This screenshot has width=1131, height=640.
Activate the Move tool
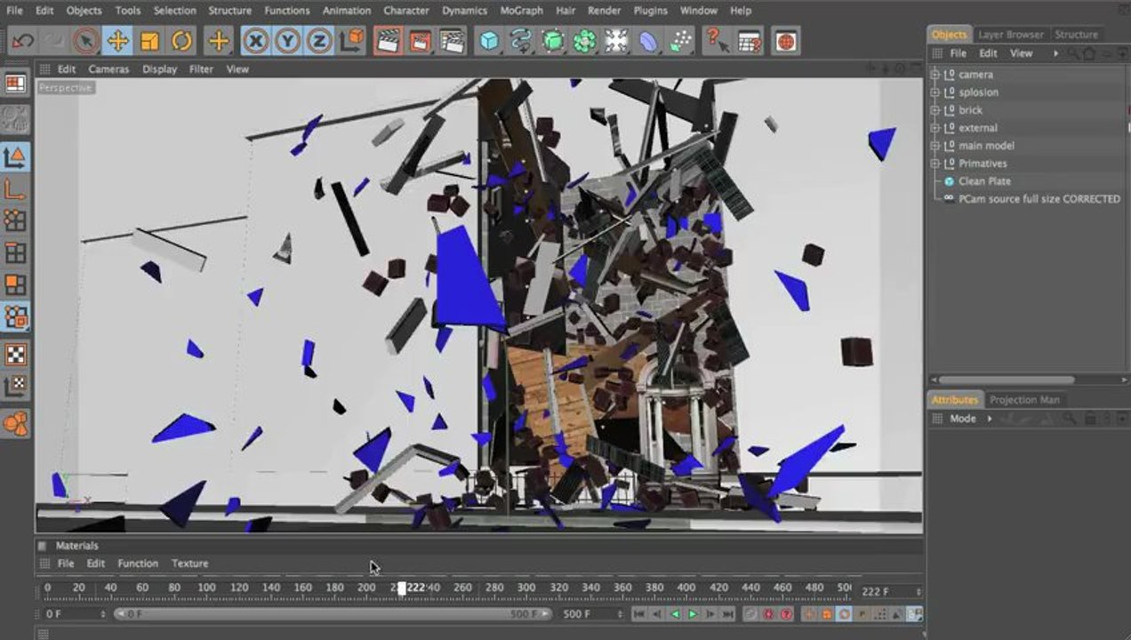coord(117,40)
